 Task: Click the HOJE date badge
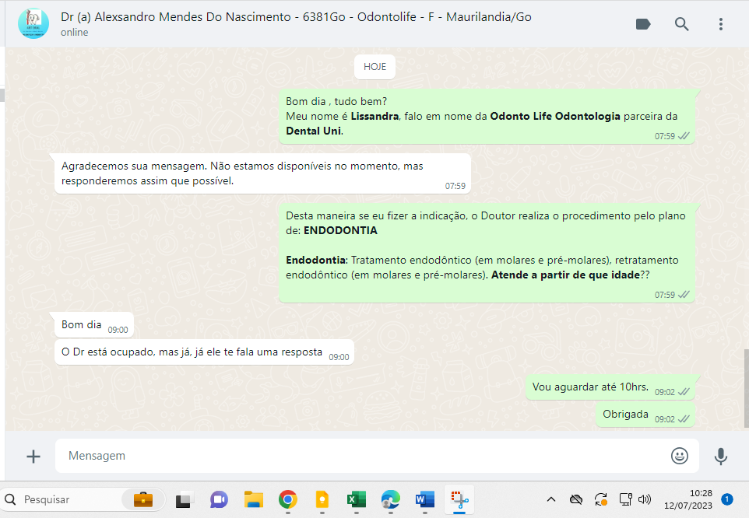[x=374, y=67]
